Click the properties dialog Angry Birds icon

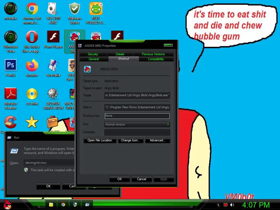pyautogui.click(x=87, y=69)
